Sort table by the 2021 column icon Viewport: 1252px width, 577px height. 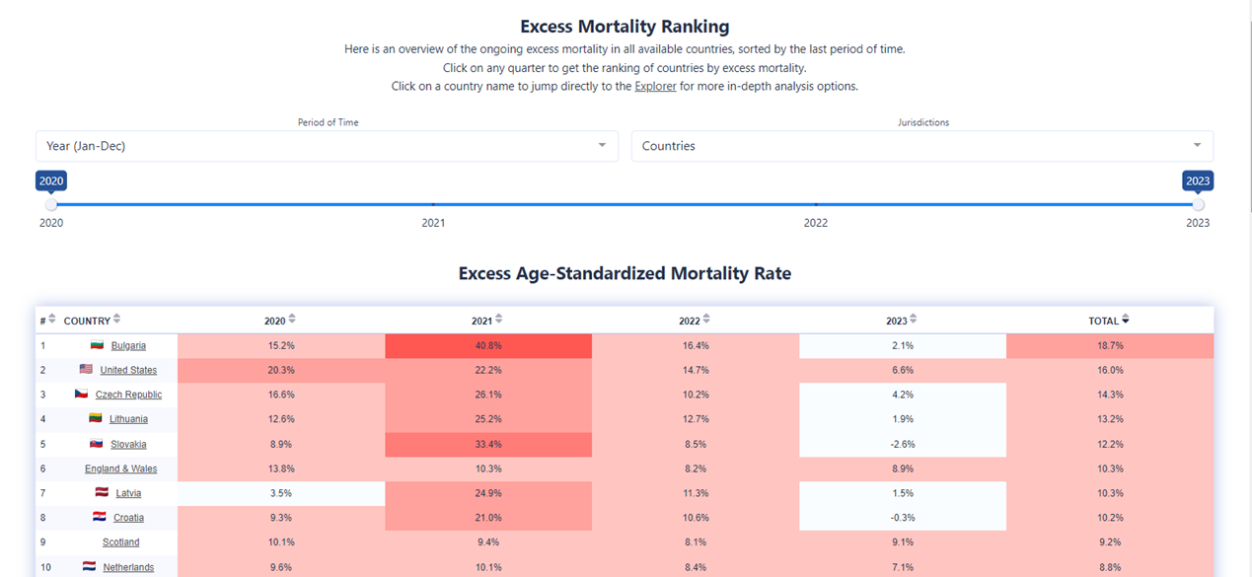(499, 320)
